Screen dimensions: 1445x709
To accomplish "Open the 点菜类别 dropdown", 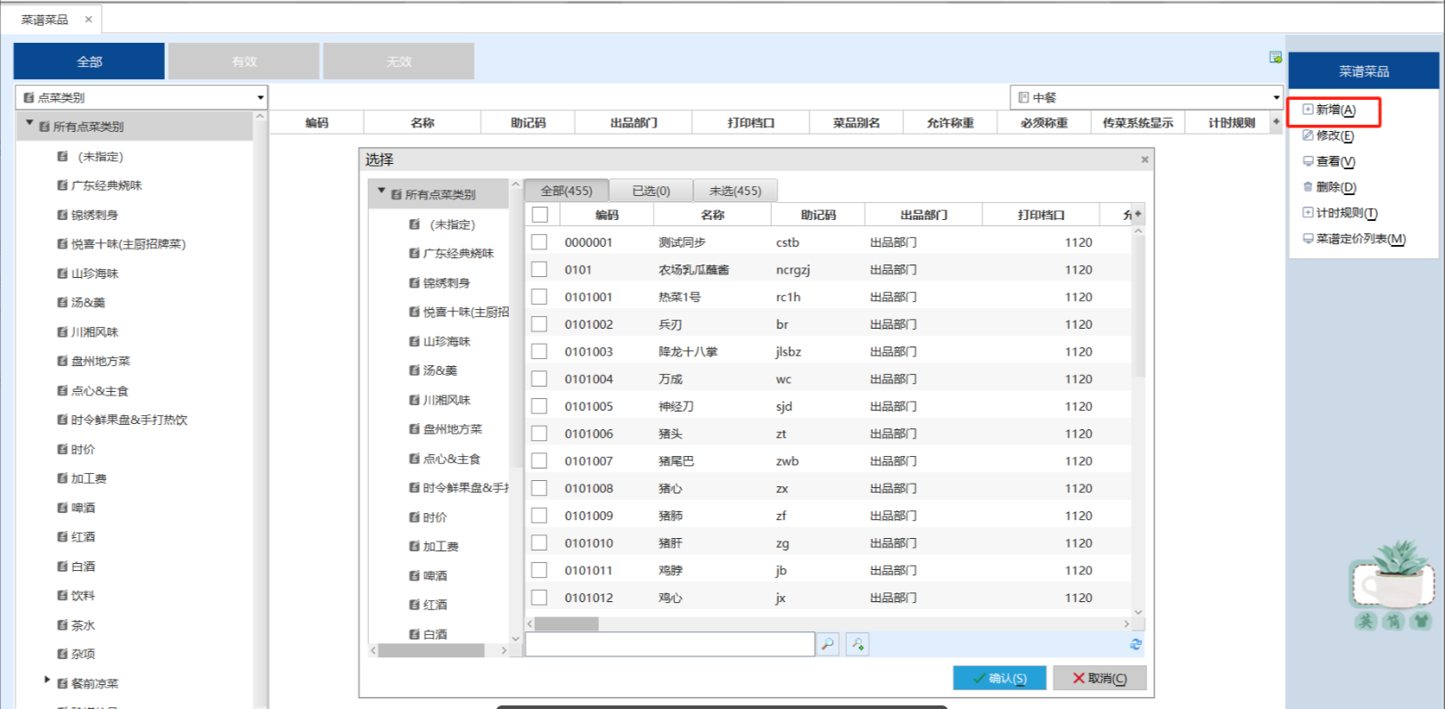I will (x=259, y=97).
